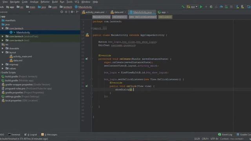Click the Attach debugger to process icon
The height and width of the screenshot is (141, 251).
pyautogui.click(x=226, y=7)
